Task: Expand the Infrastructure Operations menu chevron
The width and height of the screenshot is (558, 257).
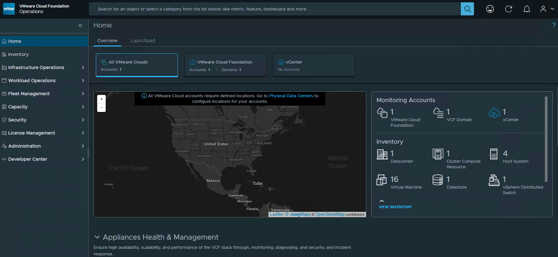Action: point(83,67)
